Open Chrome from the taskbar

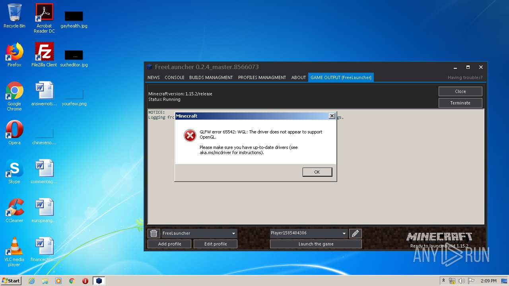tap(72, 281)
